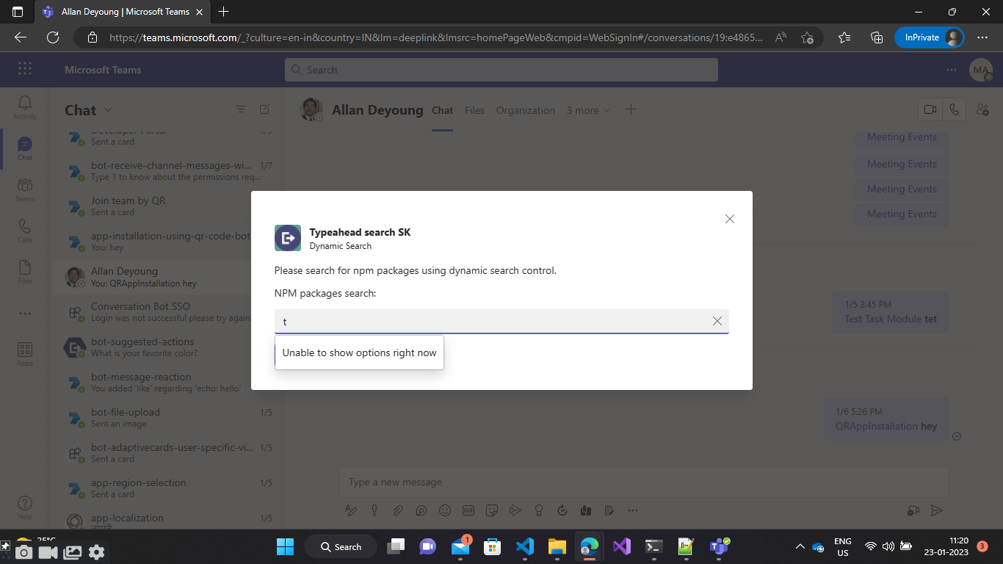Image resolution: width=1003 pixels, height=564 pixels.
Task: Expand the Chat dropdown chevron
Action: tap(109, 110)
